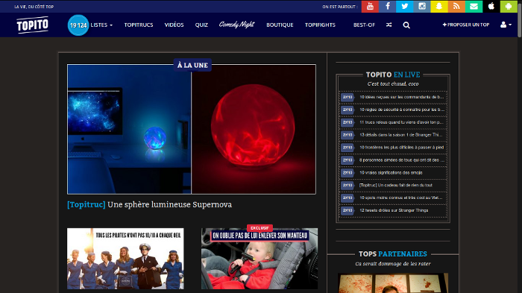The width and height of the screenshot is (522, 293).
Task: Open the baby car seat article thumbnail
Action: (260, 259)
